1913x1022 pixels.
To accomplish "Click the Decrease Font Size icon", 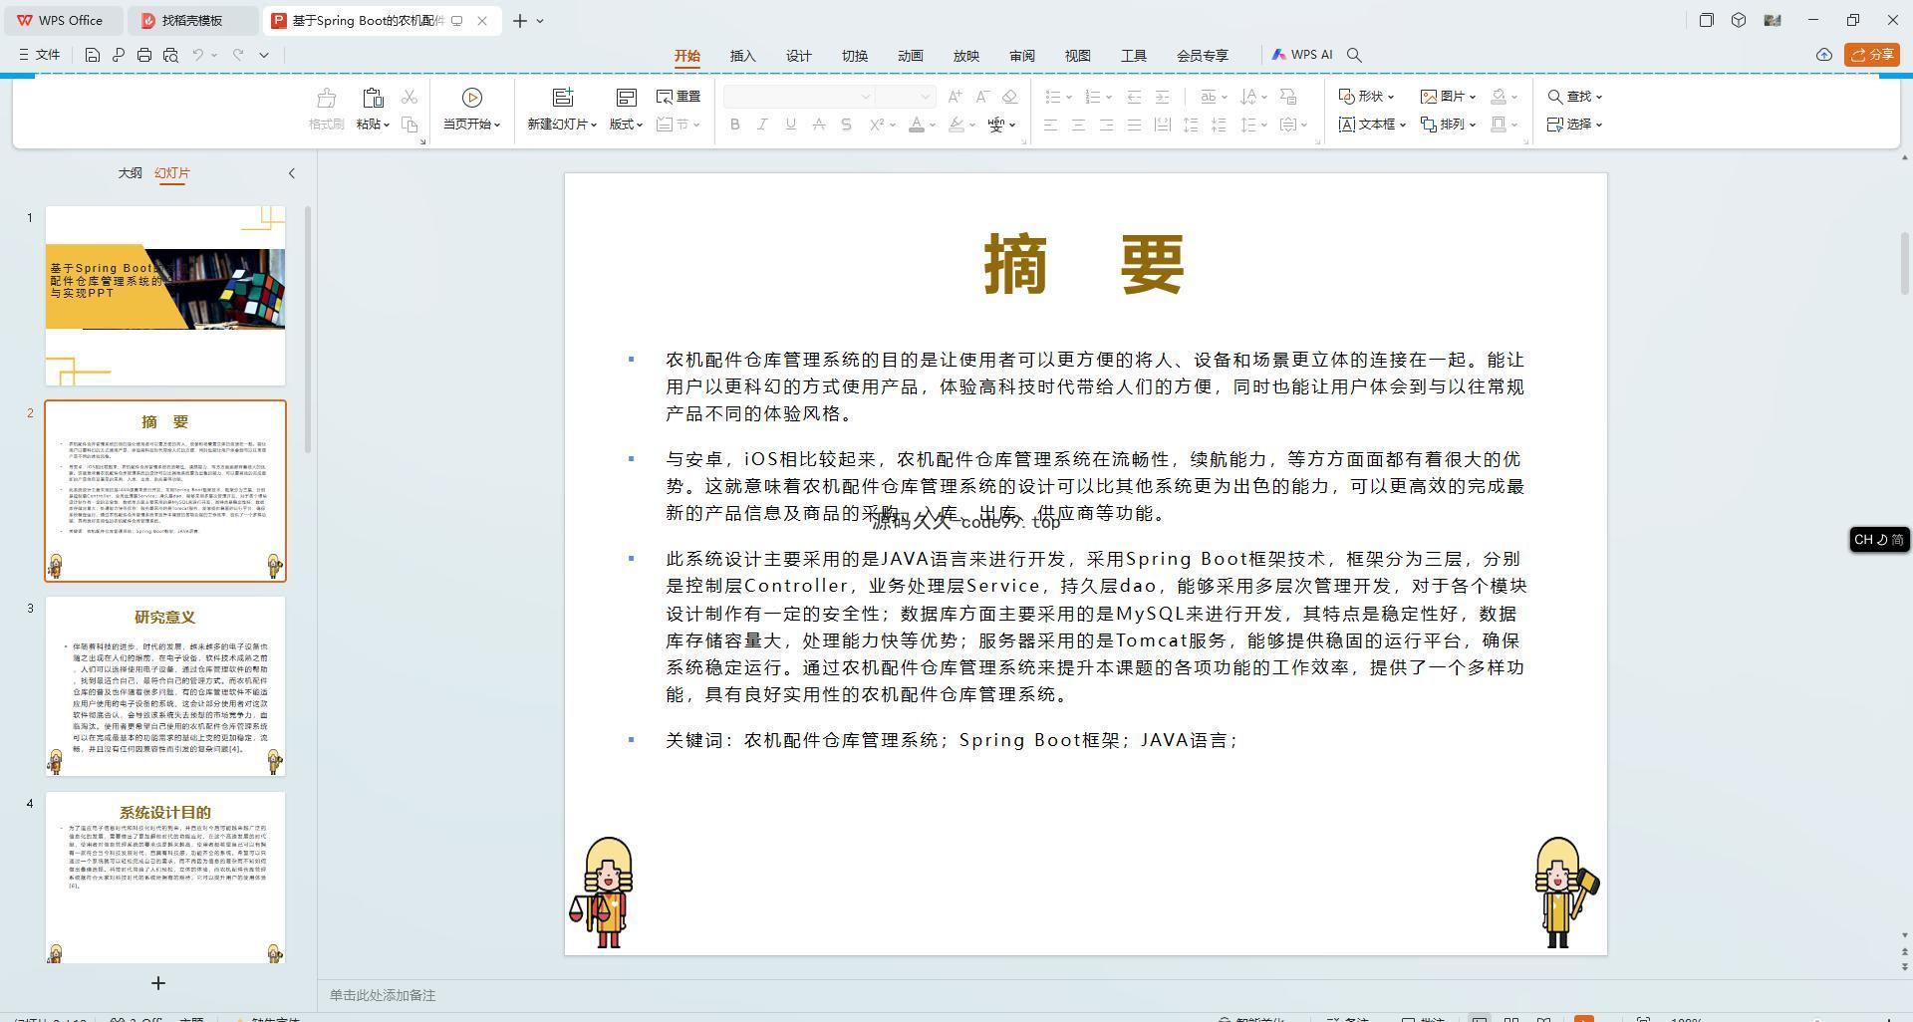I will point(982,97).
